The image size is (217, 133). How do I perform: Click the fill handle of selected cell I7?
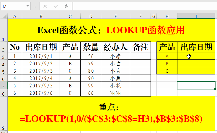tap(215, 89)
